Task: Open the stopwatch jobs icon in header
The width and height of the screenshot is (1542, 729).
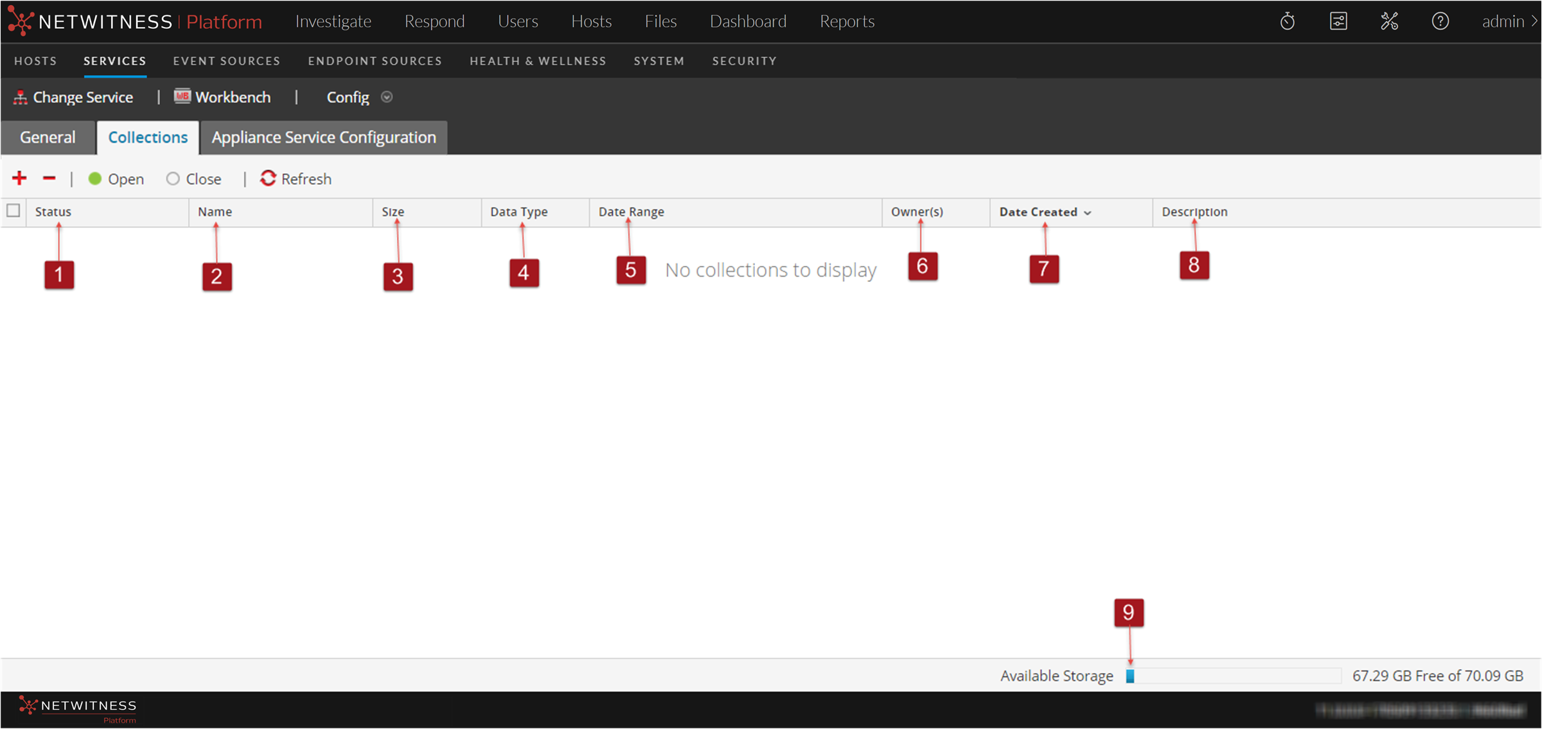Action: point(1287,21)
